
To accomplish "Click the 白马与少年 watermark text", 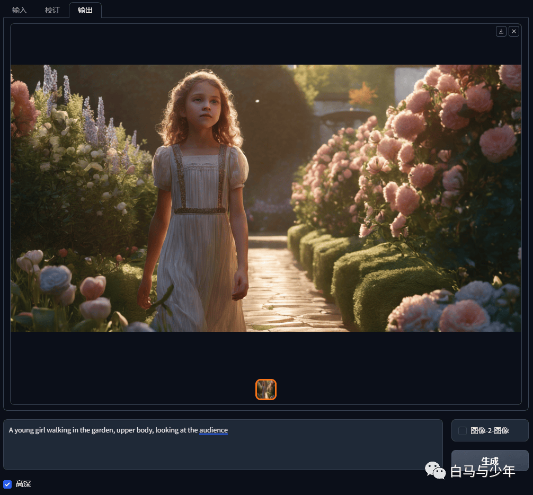I will click(483, 471).
